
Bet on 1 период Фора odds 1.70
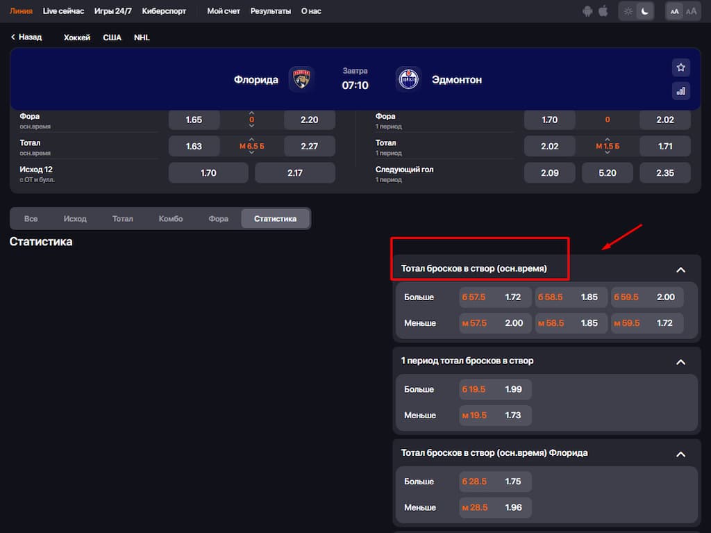[550, 120]
